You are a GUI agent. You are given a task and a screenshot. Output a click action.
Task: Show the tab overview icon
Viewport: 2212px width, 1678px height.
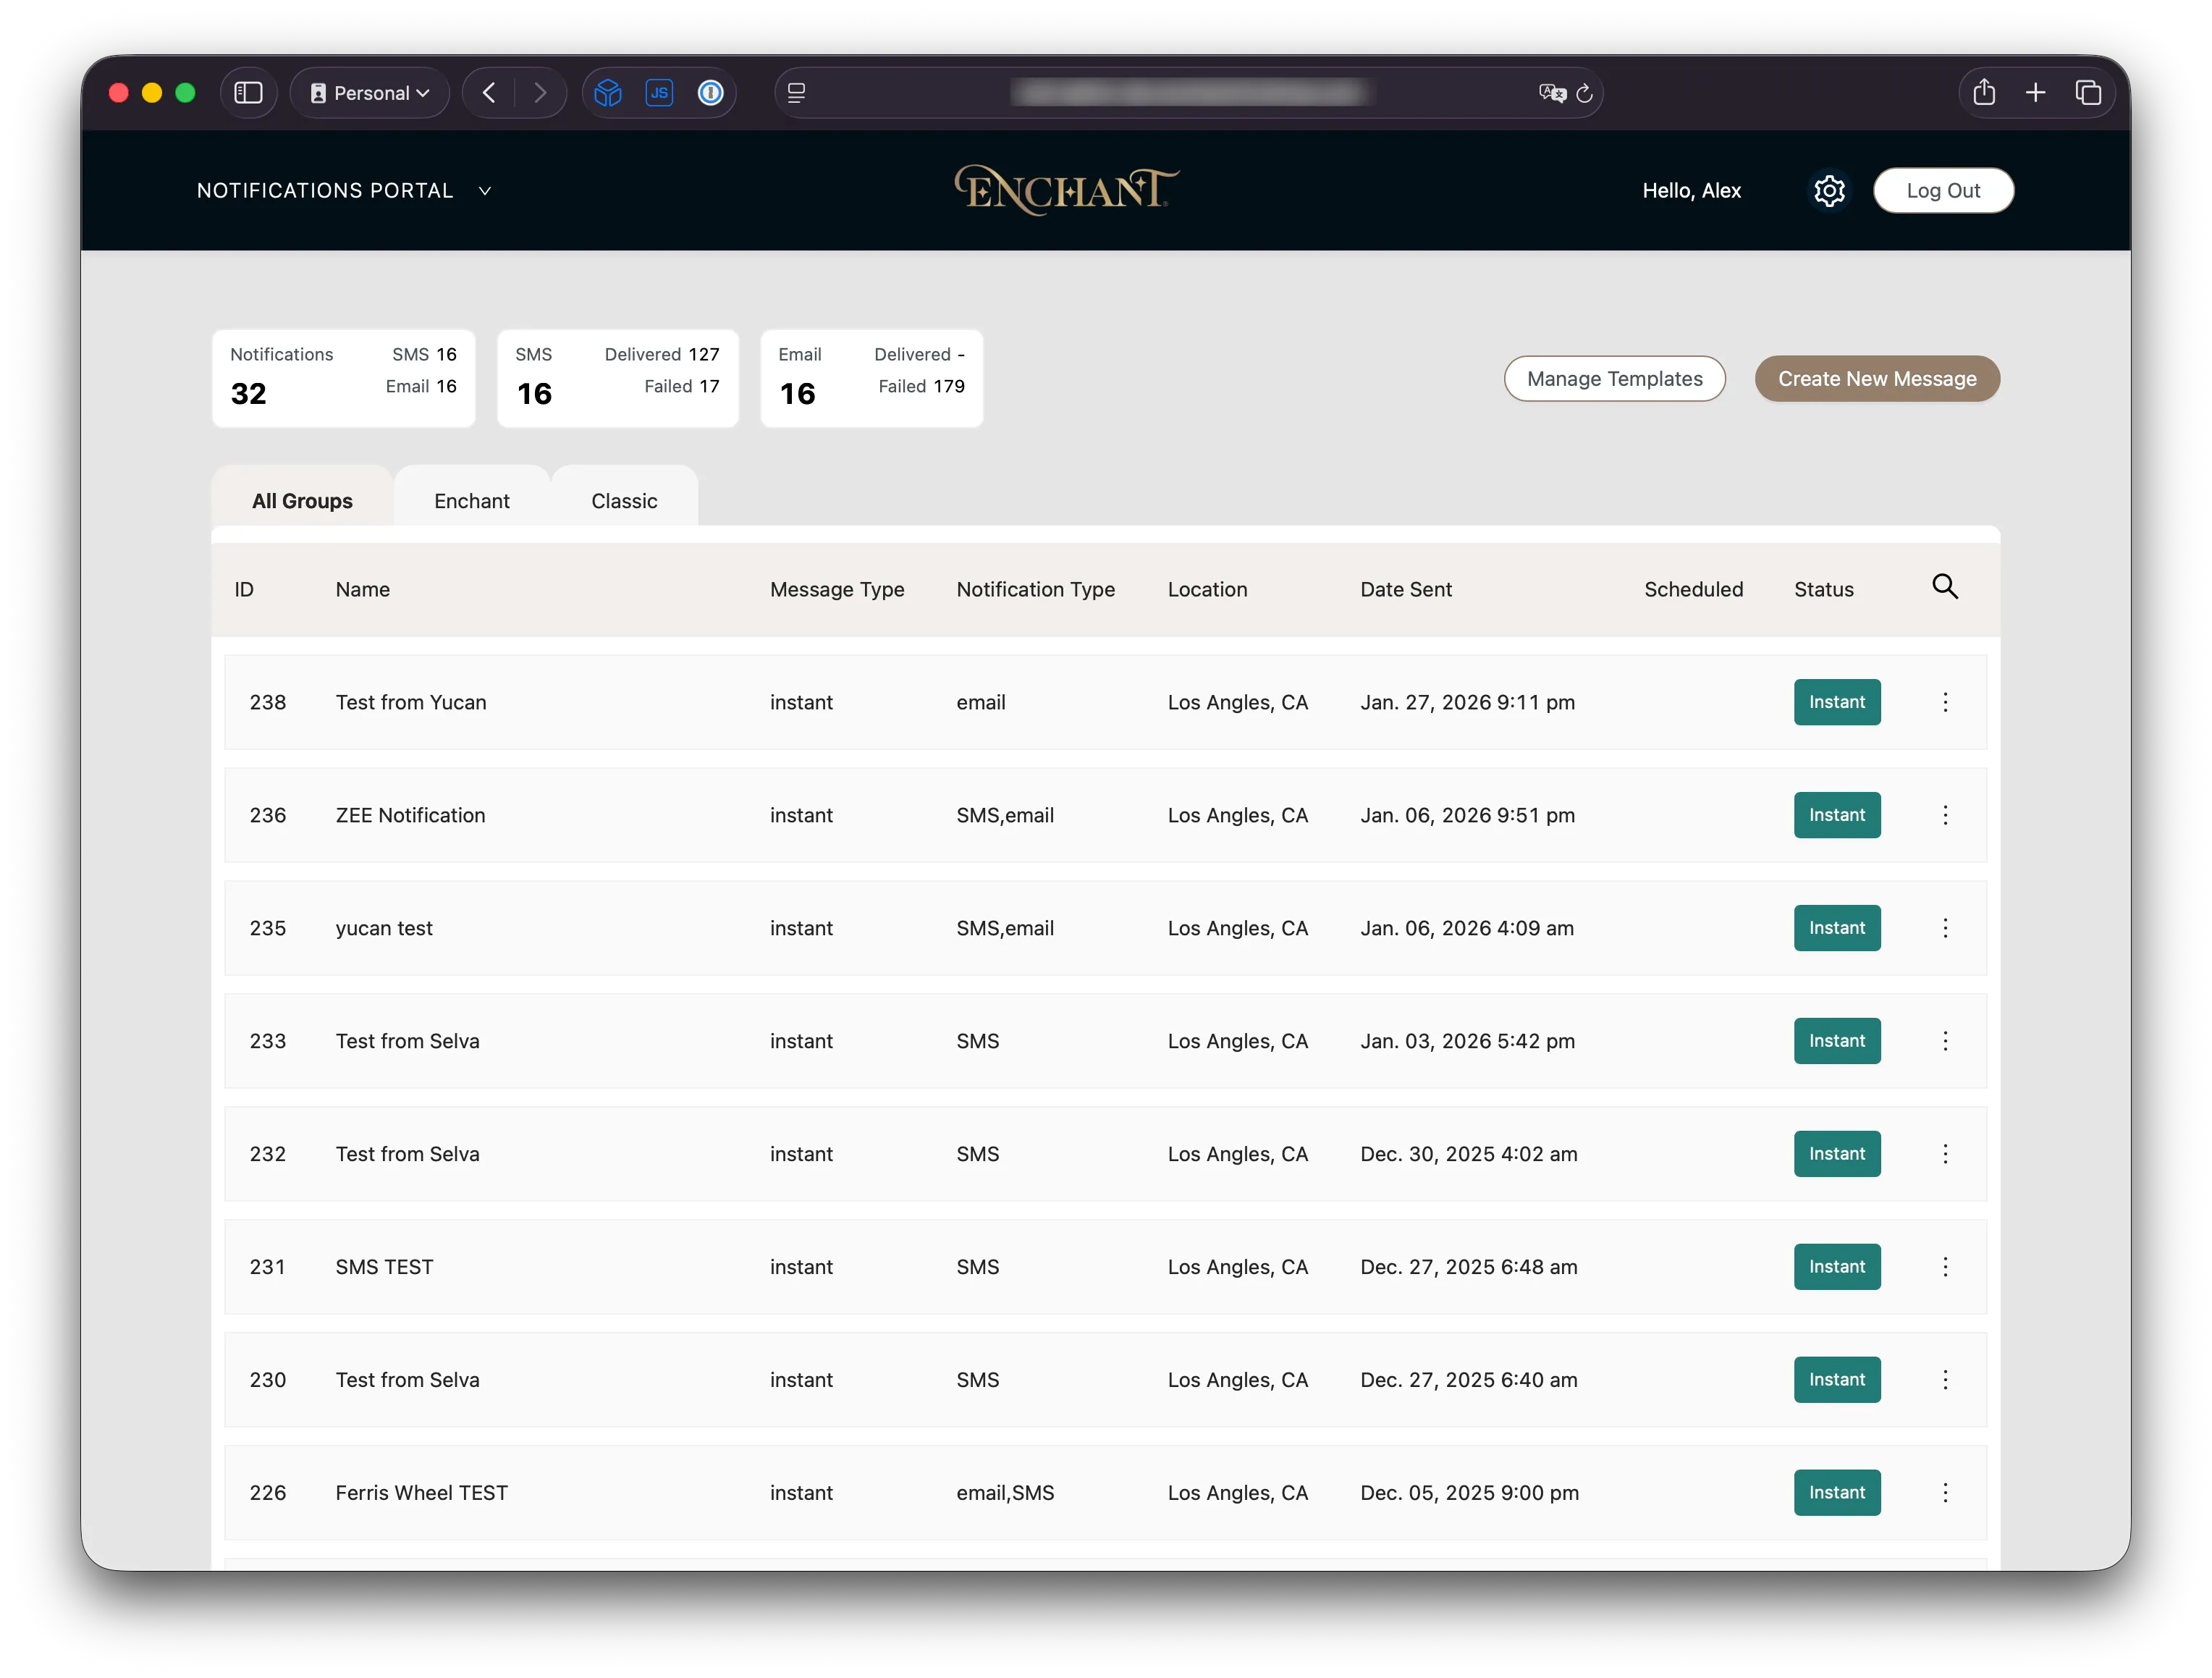tap(2088, 93)
